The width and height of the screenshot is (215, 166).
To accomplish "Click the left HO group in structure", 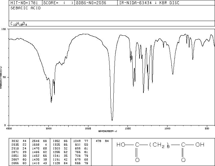I will 121,145.
